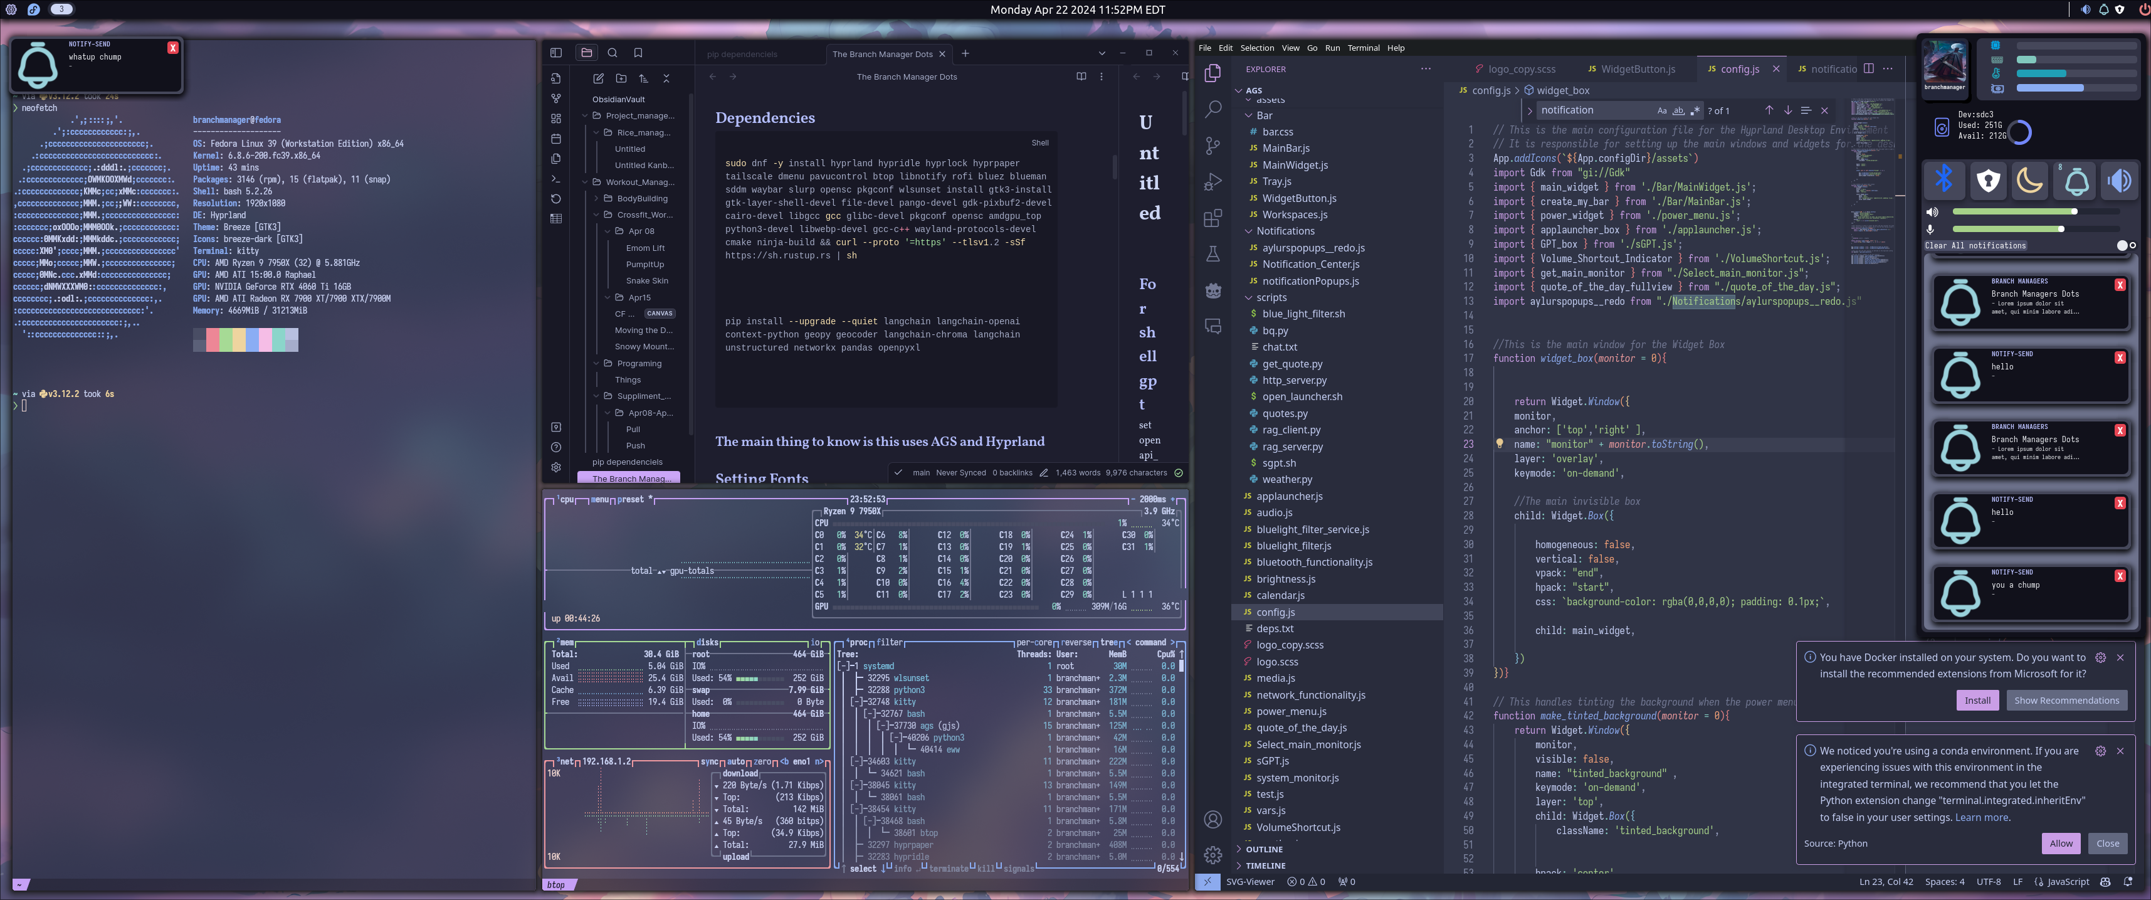The image size is (2151, 900).
Task: Toggle Use Regular Expression in find
Action: coord(1694,110)
